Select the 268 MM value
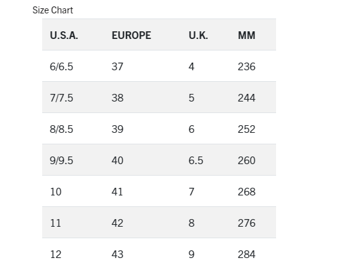Image resolution: width=340 pixels, height=274 pixels. [247, 192]
